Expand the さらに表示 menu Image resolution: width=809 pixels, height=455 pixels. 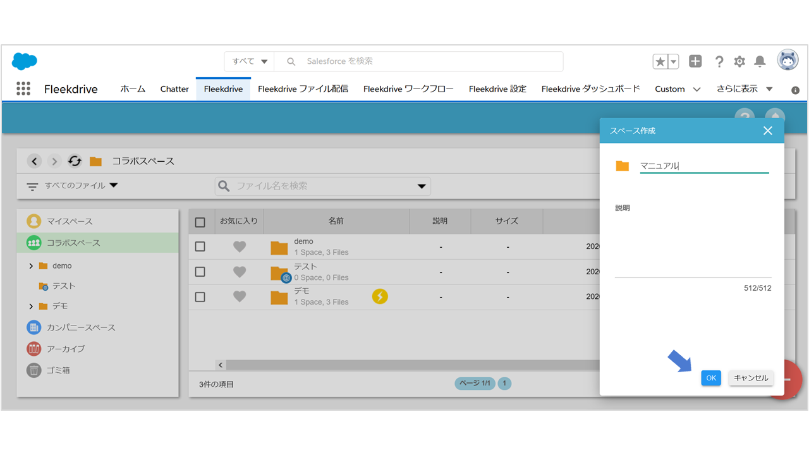click(x=745, y=89)
